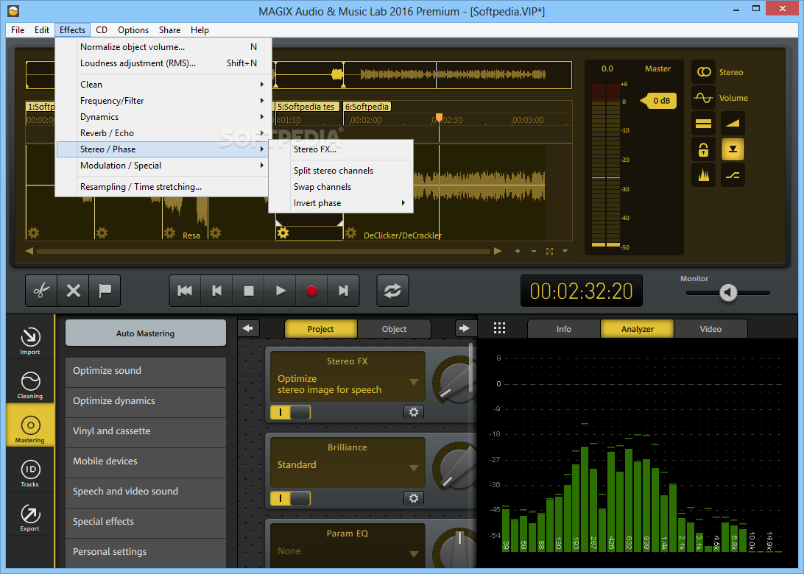Click the Stereo FX rotary knob
This screenshot has width=804, height=574.
(x=454, y=382)
